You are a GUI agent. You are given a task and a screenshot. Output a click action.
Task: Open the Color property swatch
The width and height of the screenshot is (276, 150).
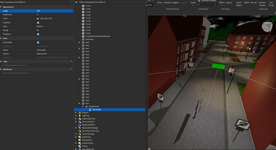(38, 18)
